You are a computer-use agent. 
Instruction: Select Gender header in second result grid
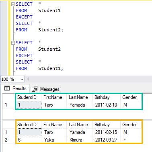pos(131,125)
